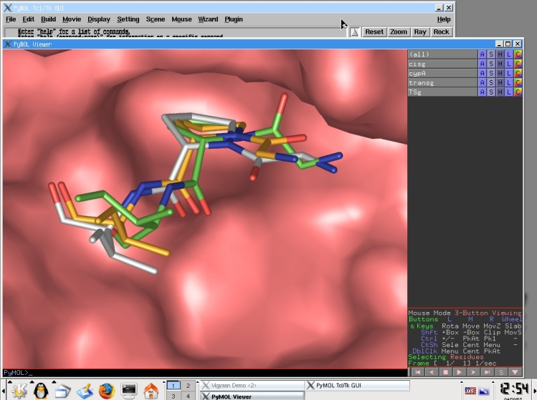Open the Wizard menu
The width and height of the screenshot is (537, 400).
click(x=208, y=19)
